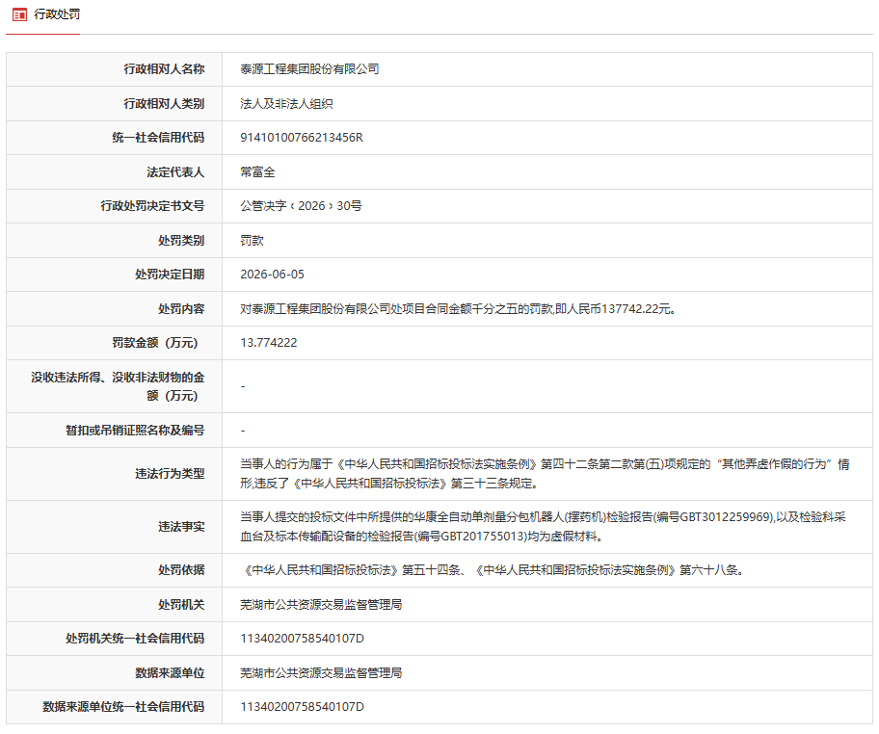Click fine amount 13.774222
The height and width of the screenshot is (734, 879).
point(269,342)
